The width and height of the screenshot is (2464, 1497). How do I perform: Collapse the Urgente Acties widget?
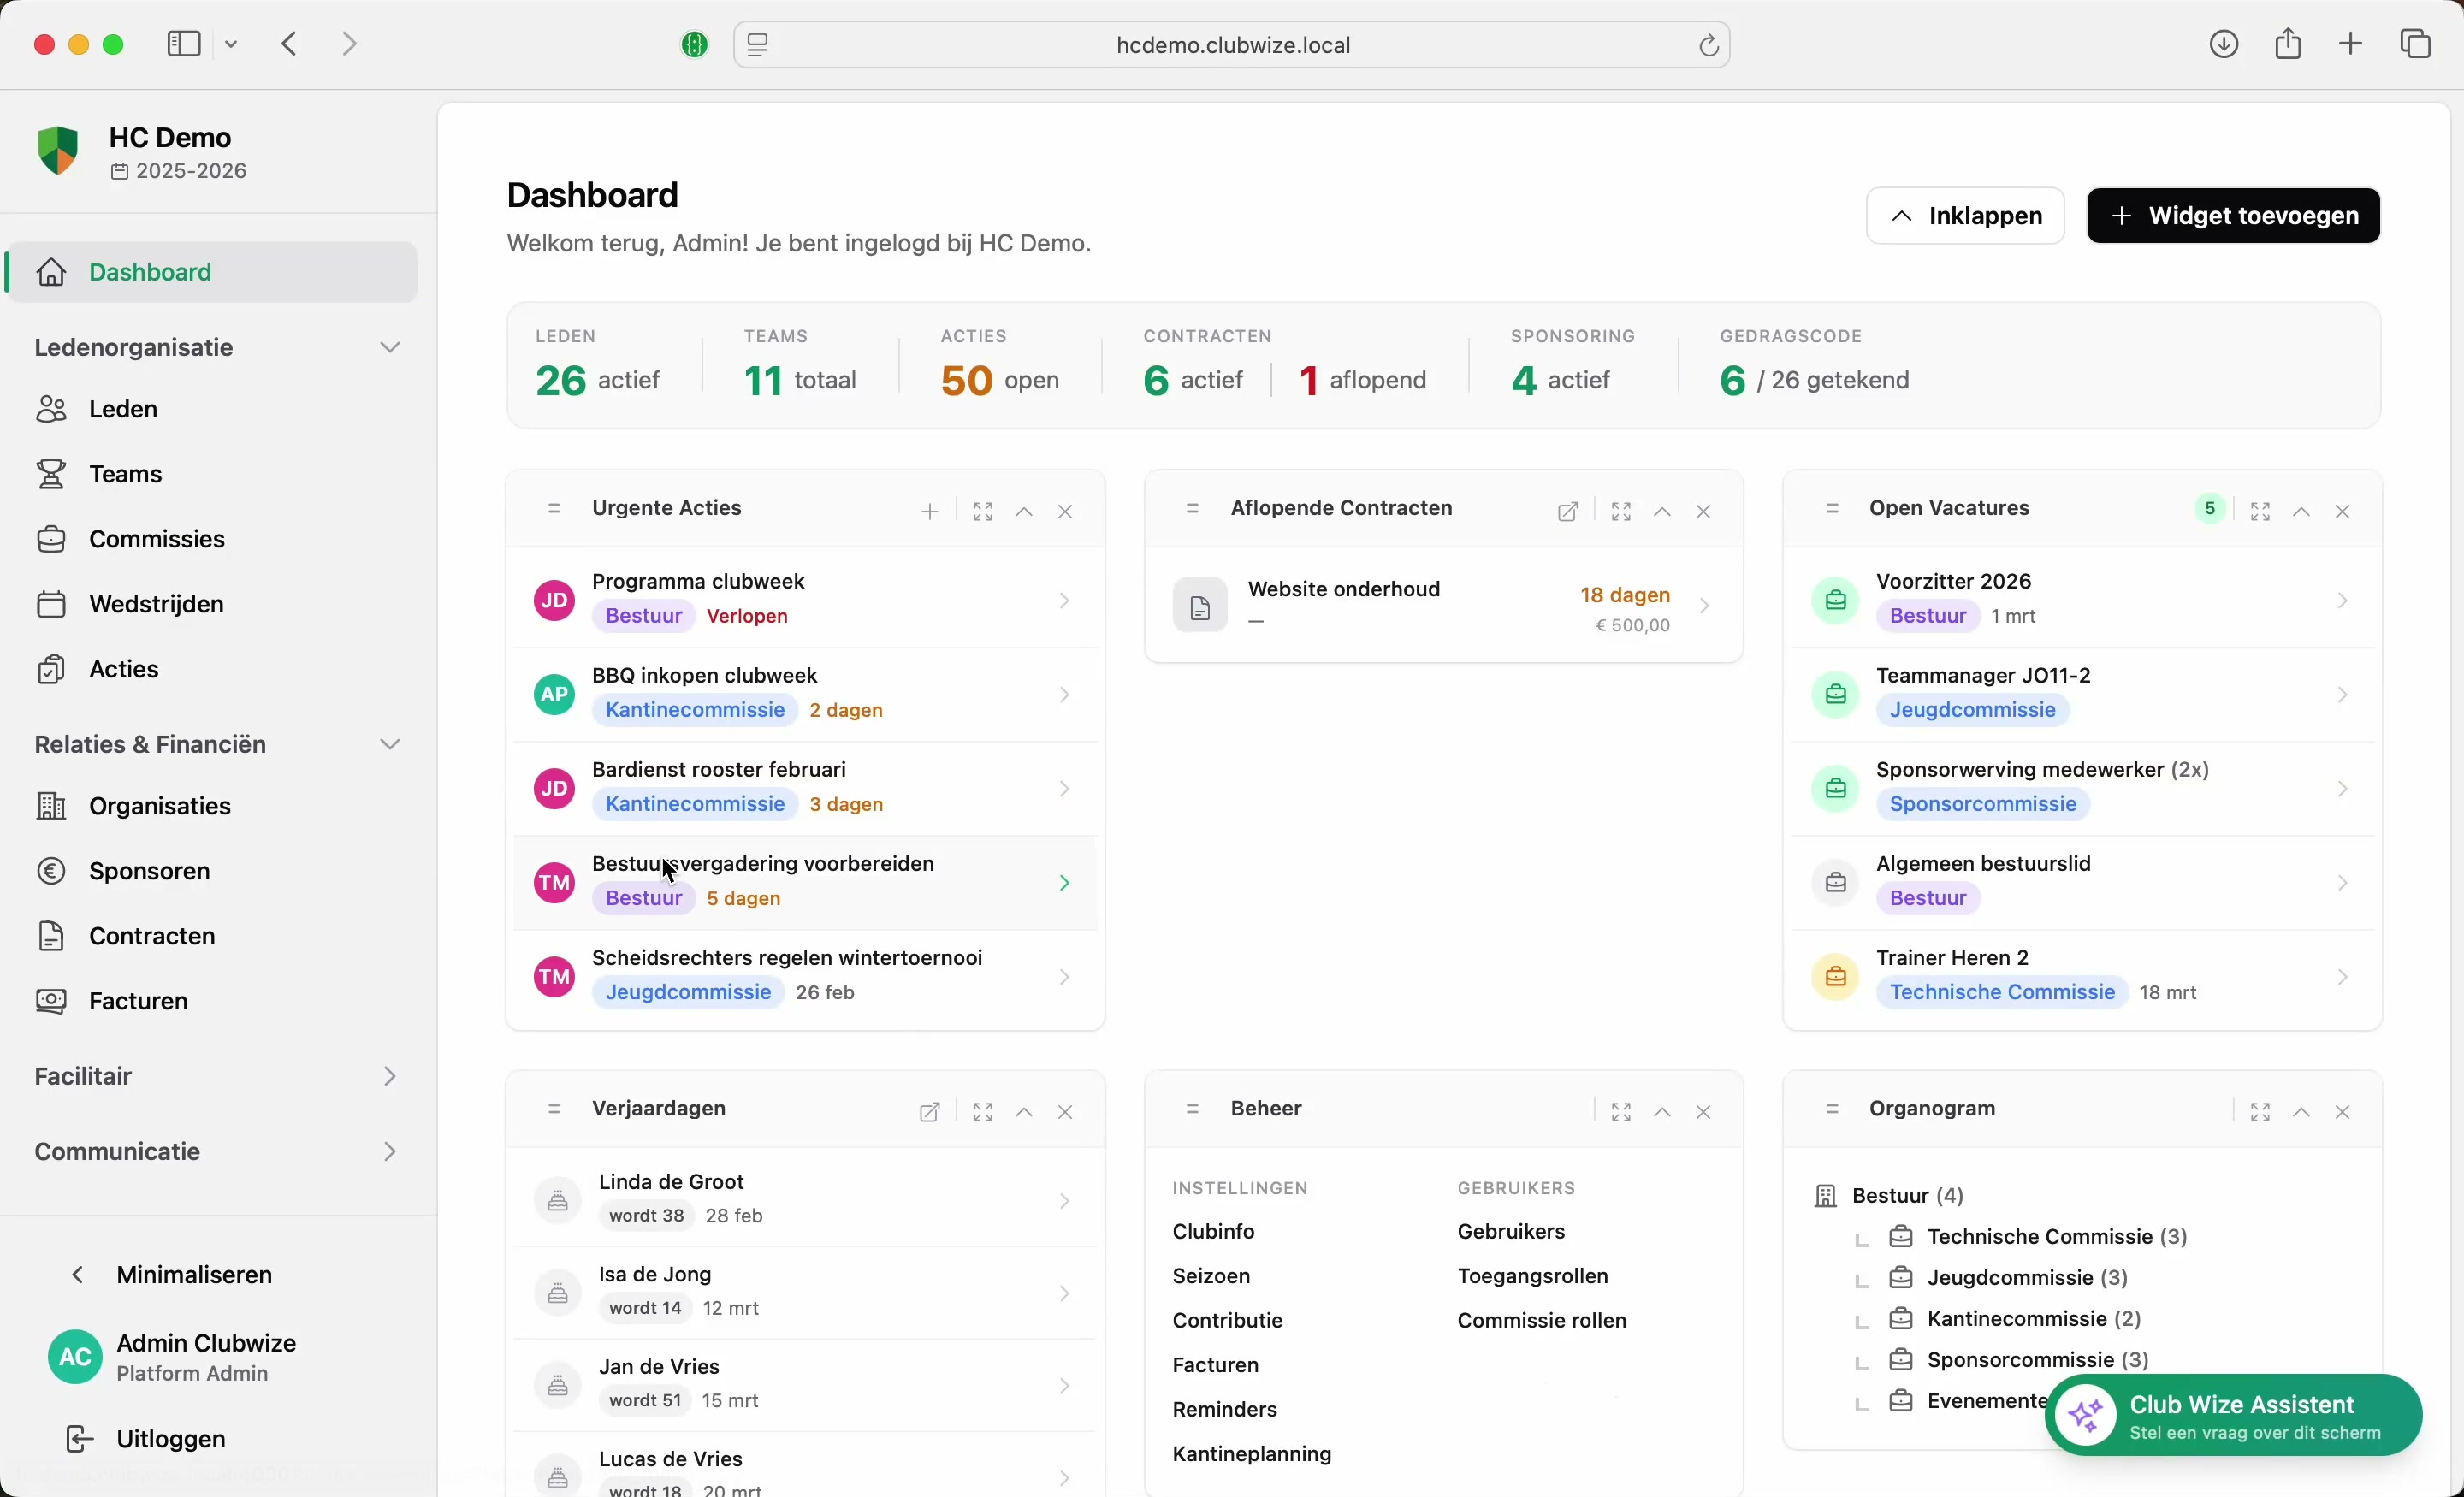(x=1023, y=512)
